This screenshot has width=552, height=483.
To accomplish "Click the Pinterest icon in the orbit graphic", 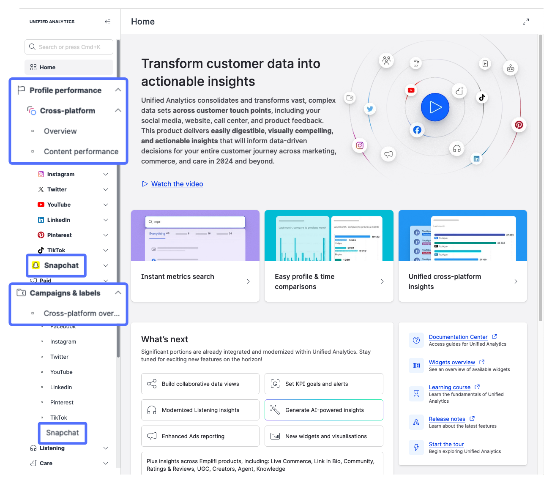I will [519, 125].
